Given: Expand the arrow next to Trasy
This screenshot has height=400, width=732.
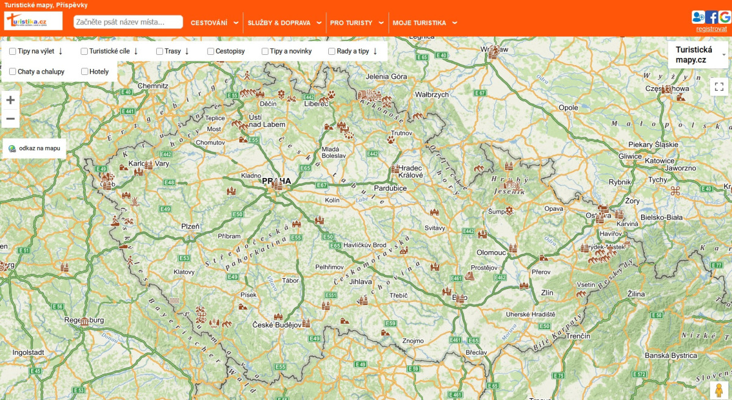Looking at the screenshot, I should pyautogui.click(x=187, y=51).
